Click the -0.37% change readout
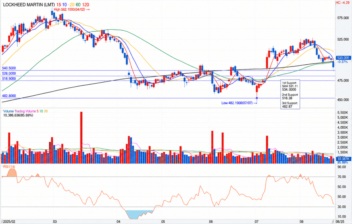This screenshot has height=224, width=352. 343,62
